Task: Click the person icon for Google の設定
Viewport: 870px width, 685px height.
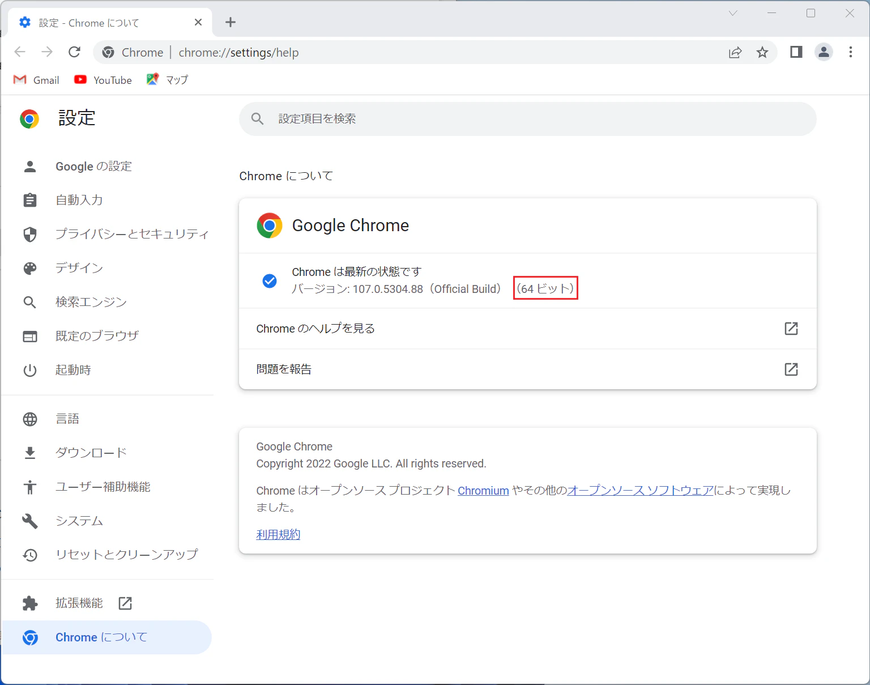Action: click(x=30, y=166)
